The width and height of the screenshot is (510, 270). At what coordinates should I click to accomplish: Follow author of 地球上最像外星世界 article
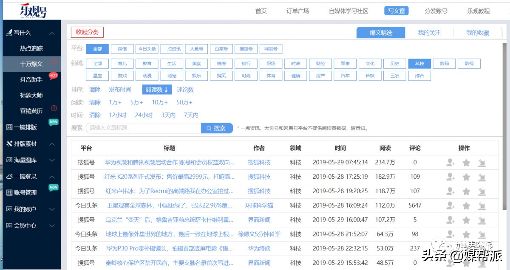pos(450,234)
